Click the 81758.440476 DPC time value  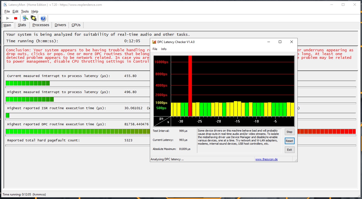tap(136, 124)
